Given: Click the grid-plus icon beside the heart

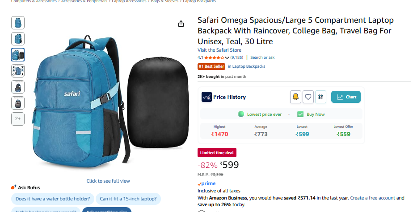Looking at the screenshot, I should (x=320, y=97).
